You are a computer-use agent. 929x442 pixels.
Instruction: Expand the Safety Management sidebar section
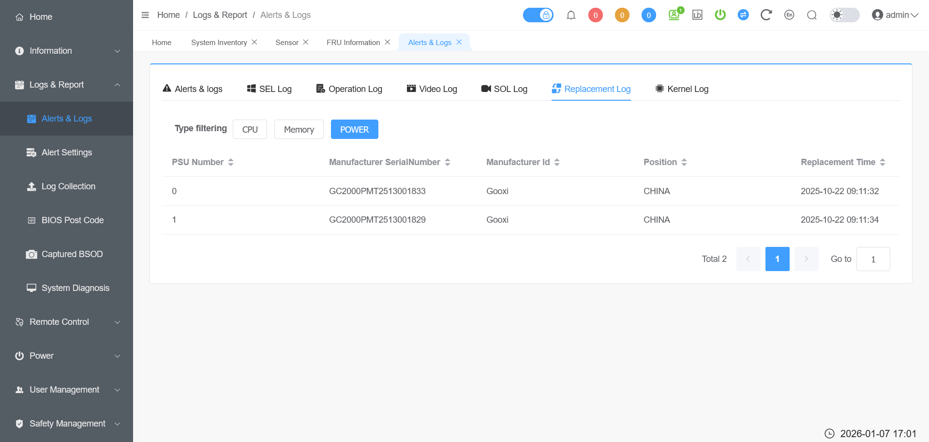pyautogui.click(x=66, y=424)
